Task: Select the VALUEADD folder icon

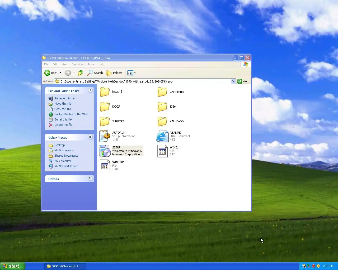Action: pos(162,121)
